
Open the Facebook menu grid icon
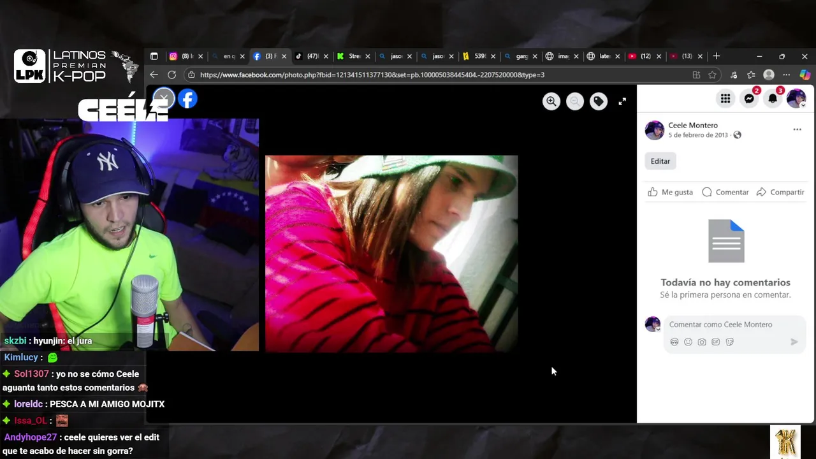pyautogui.click(x=725, y=98)
